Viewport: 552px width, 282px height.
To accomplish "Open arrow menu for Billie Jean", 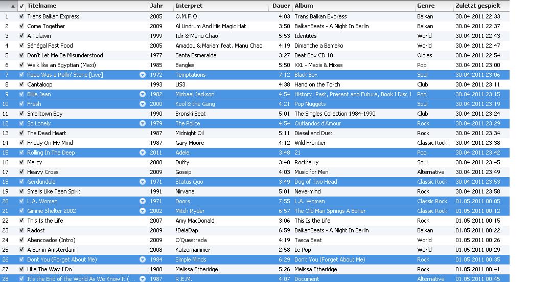I will (x=143, y=94).
